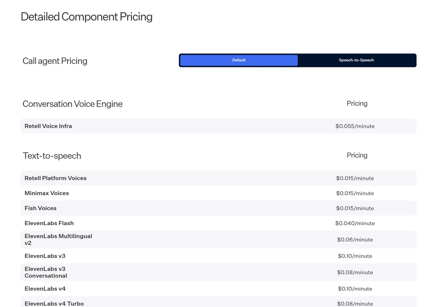Click the ElevenLabs v3 Conversational price
This screenshot has height=307, width=437.
[355, 272]
